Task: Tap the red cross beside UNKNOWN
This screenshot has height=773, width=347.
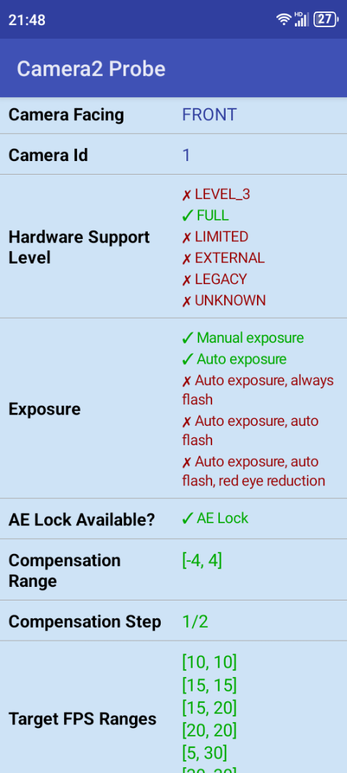Action: click(187, 301)
